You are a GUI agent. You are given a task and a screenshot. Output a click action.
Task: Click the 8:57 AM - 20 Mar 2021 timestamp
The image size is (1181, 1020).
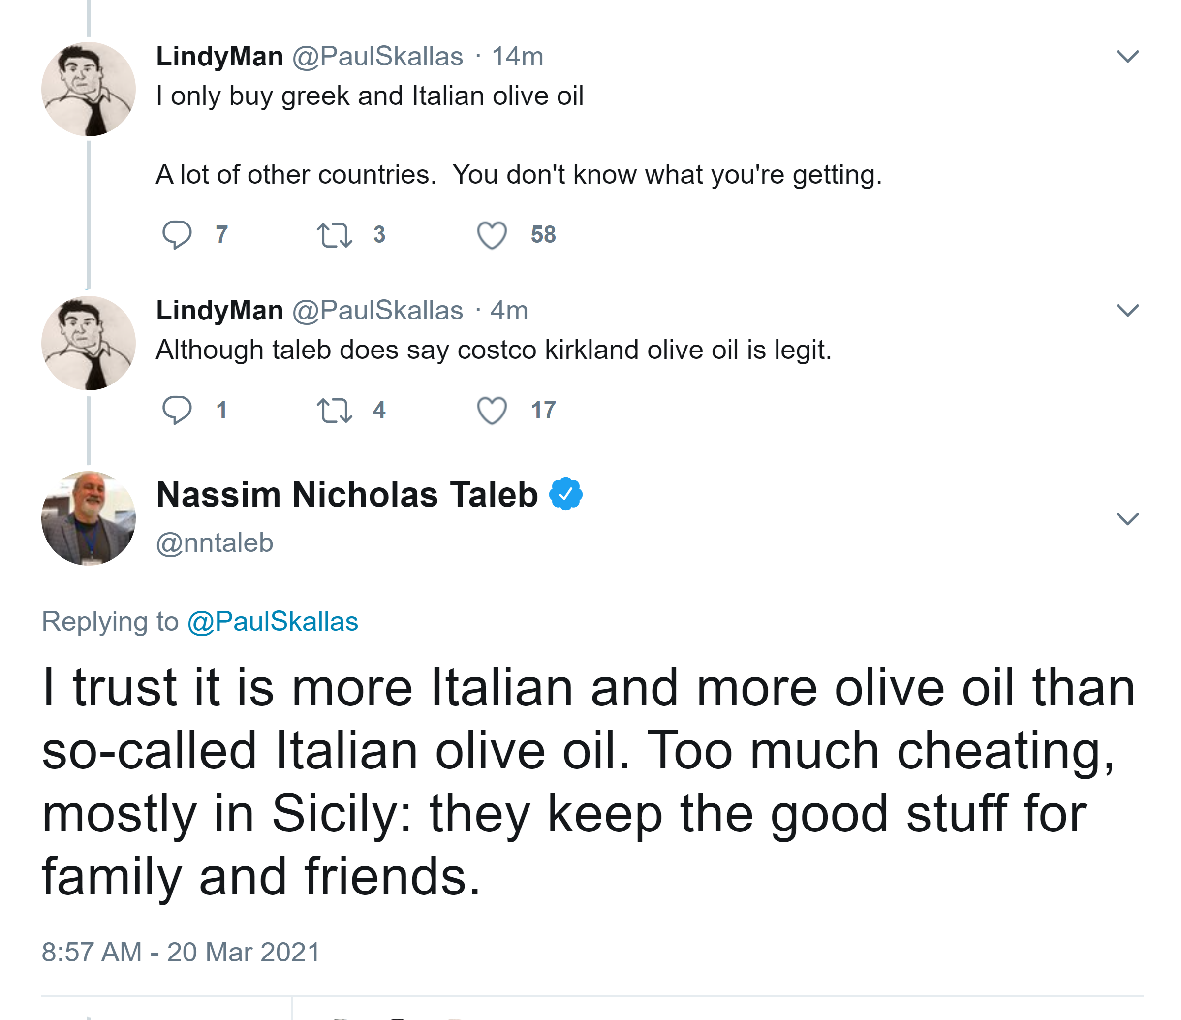[x=181, y=952]
